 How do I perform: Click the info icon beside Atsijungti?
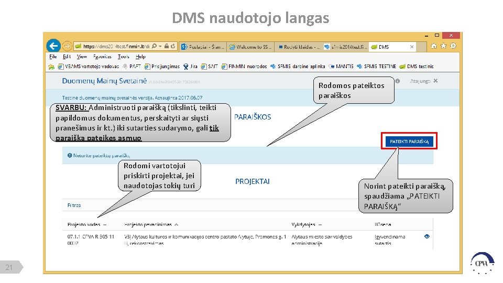point(398,81)
